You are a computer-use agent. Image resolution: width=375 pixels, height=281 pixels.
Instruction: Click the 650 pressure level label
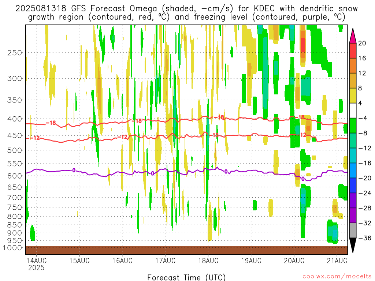[x=15, y=187]
